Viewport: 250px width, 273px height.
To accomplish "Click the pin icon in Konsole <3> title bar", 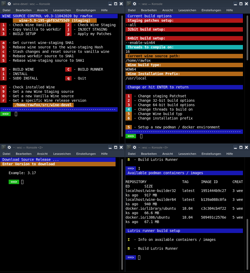I will point(134,147).
